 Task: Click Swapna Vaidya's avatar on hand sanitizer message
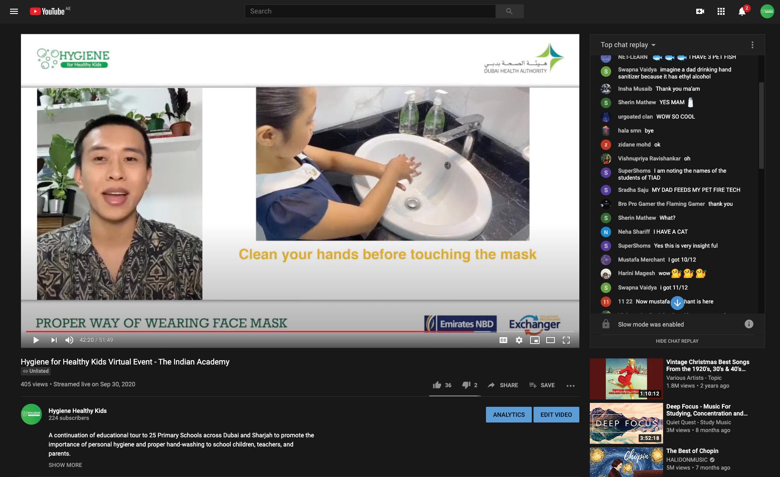(x=606, y=72)
